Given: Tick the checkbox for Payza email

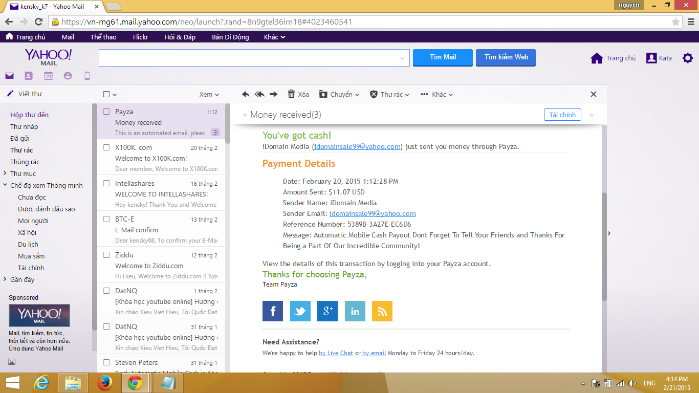Looking at the screenshot, I should [x=106, y=112].
